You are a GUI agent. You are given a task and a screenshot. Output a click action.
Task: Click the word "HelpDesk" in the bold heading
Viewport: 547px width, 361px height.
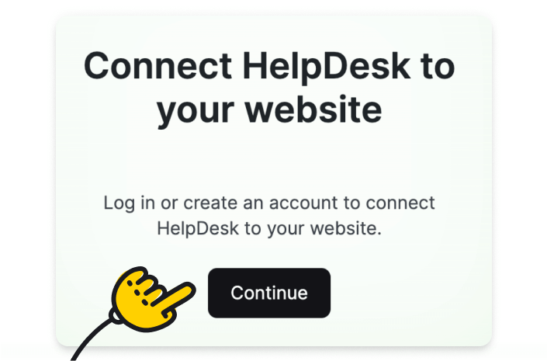tap(327, 66)
